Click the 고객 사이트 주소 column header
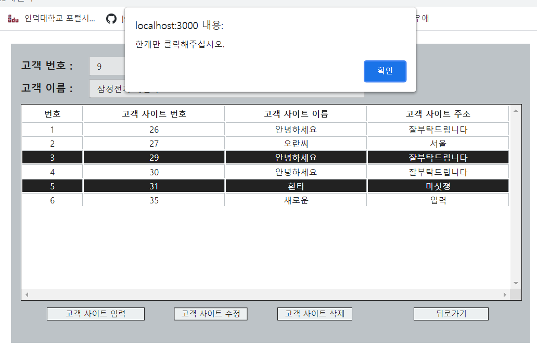Viewport: 537px width, 347px height. coord(437,113)
